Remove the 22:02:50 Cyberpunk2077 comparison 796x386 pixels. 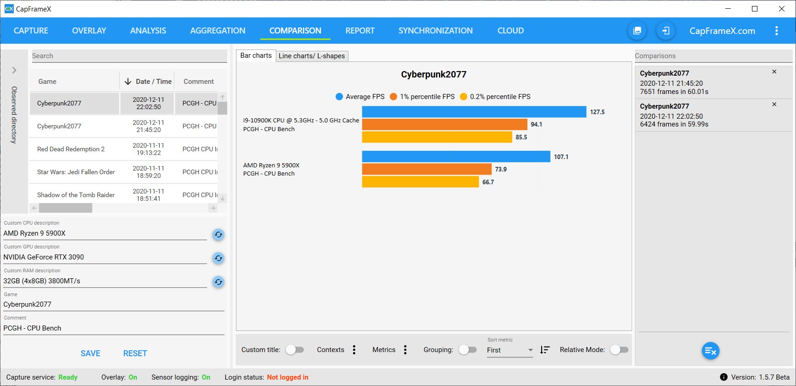point(774,105)
